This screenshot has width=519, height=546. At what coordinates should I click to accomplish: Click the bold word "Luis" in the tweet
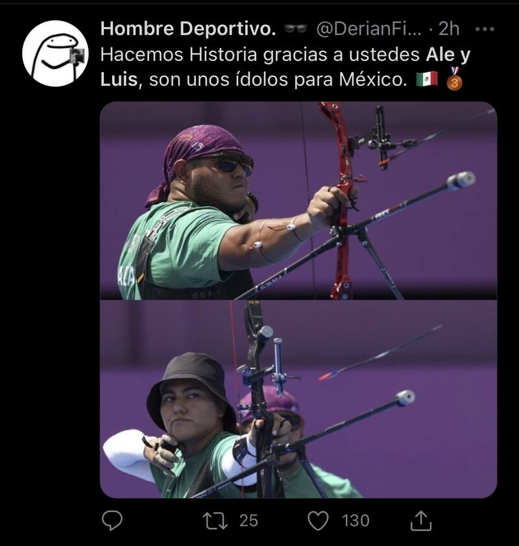119,81
